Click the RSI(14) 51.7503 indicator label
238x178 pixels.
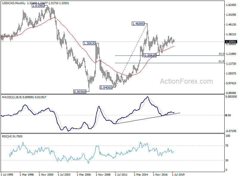[12, 136]
